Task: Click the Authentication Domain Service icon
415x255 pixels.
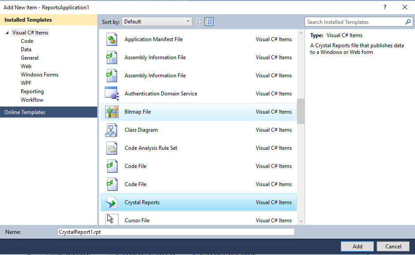Action: 112,94
